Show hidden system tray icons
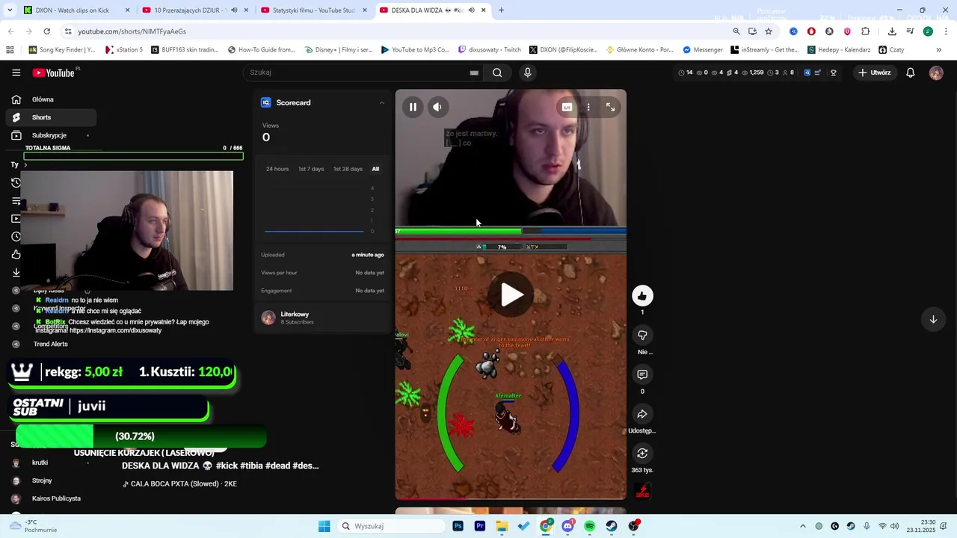 pos(803,526)
